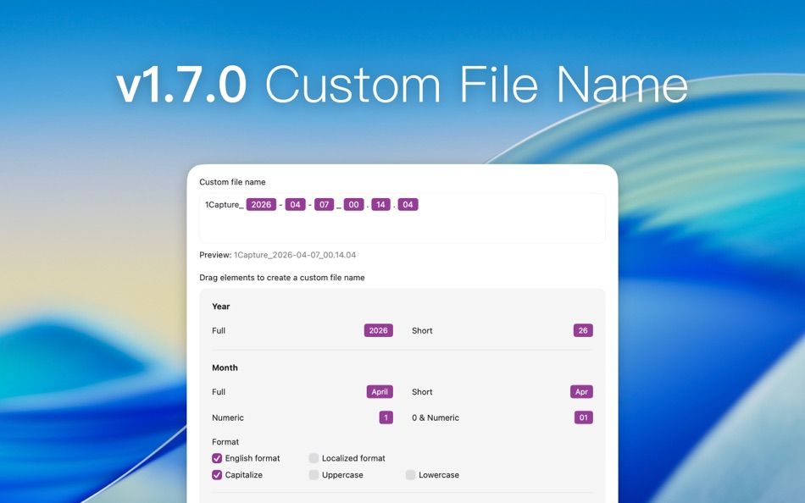
Task: Uncheck the Capitalize option
Action: click(217, 475)
